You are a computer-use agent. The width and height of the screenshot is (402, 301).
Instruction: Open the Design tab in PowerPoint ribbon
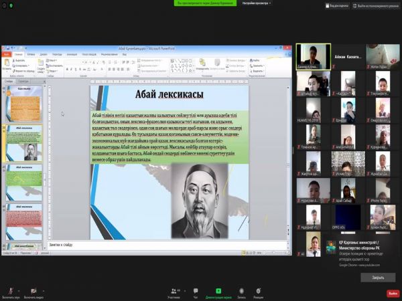[44, 55]
